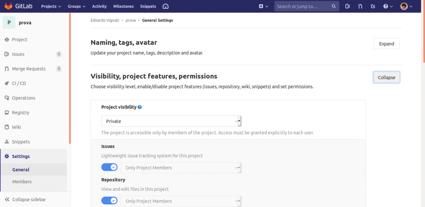Open the user avatar menu
This screenshot has width=425, height=207.
(x=406, y=6)
